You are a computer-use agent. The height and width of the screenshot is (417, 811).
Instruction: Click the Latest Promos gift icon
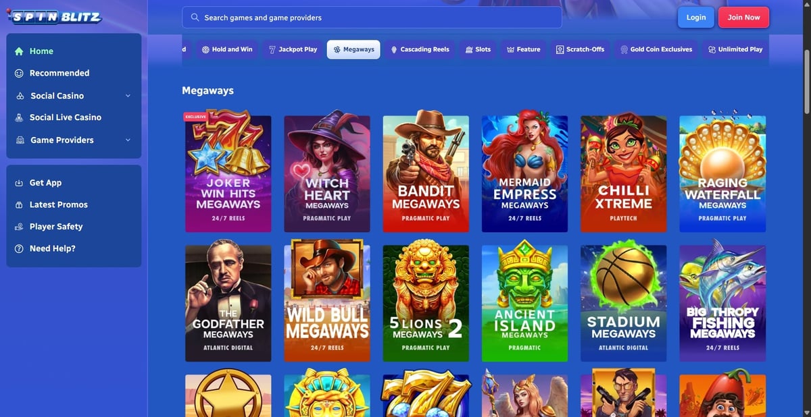[19, 204]
